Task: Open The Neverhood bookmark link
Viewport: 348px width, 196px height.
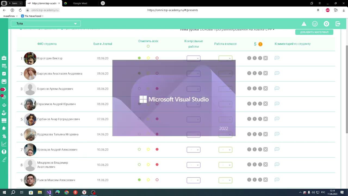Action: (32, 16)
